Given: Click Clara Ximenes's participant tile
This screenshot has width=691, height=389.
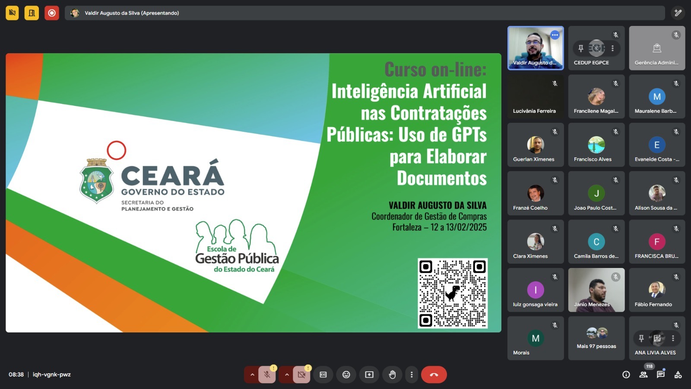Looking at the screenshot, I should pos(536,242).
